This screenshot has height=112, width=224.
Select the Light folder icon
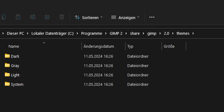tap(7, 75)
